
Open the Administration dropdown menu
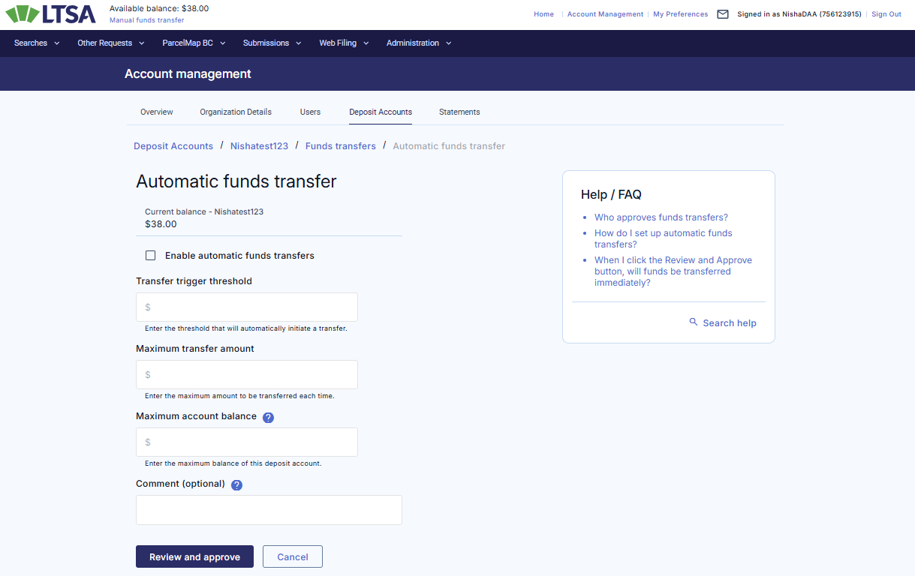pos(419,43)
